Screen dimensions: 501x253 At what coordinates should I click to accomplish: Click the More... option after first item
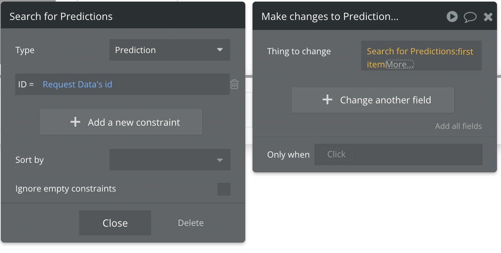point(400,65)
